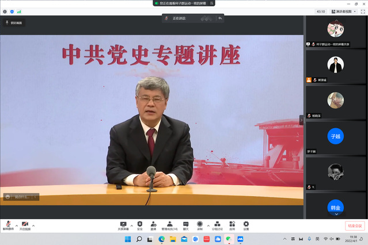
Task: Click the chat input box on video
Action: click(21, 197)
